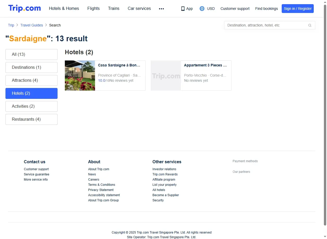Open Appartement 3 Pieces hotel title
This screenshot has width=327, height=239.
click(x=205, y=65)
